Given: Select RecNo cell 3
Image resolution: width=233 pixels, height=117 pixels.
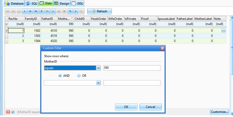Looking at the screenshot, I should coord(16,41).
